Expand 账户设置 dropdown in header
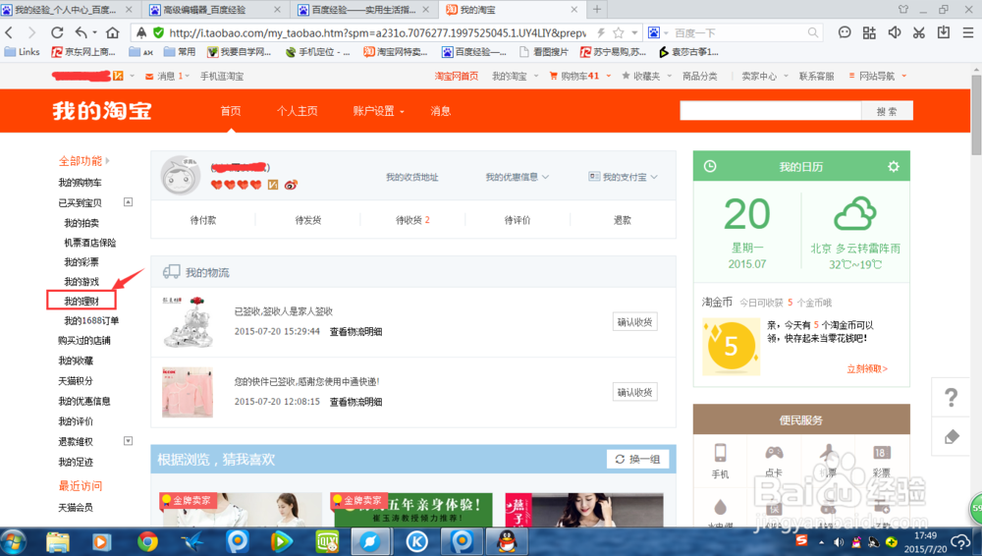The height and width of the screenshot is (556, 982). point(378,111)
